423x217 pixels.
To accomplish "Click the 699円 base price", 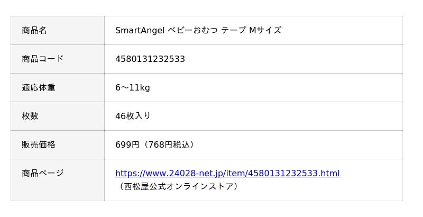I will point(127,144).
